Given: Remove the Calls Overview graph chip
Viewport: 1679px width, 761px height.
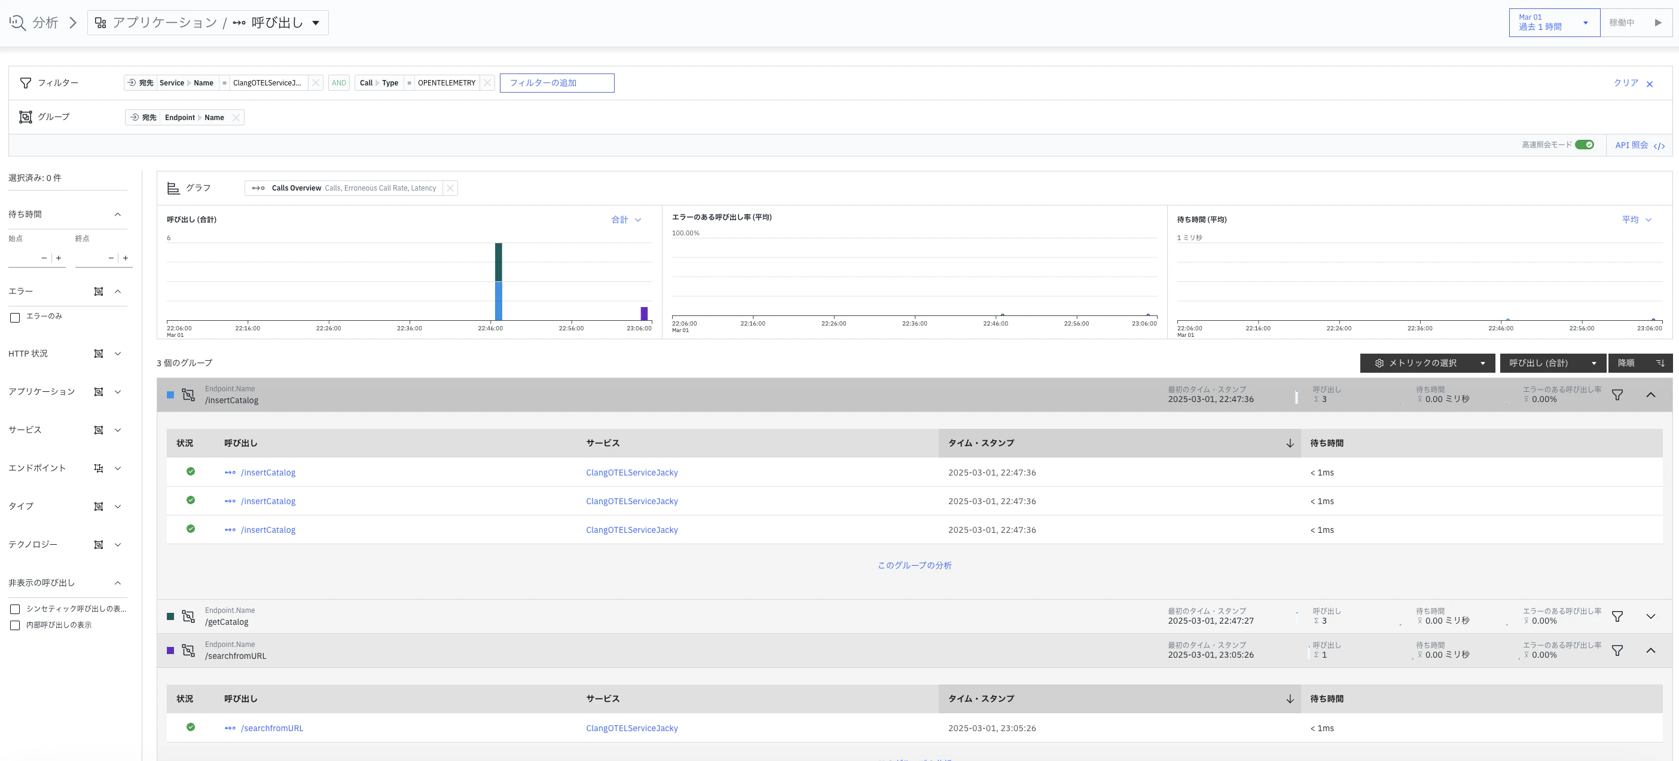Looking at the screenshot, I should pyautogui.click(x=450, y=188).
